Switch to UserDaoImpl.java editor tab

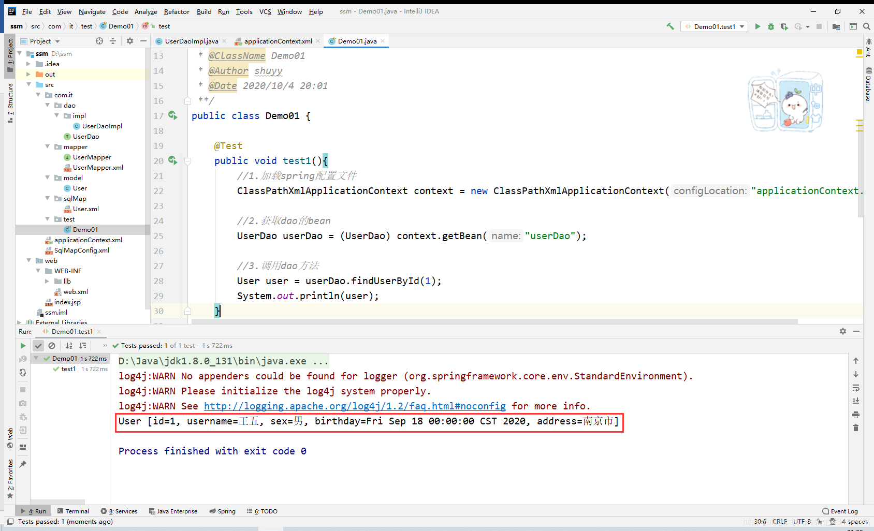(x=191, y=41)
